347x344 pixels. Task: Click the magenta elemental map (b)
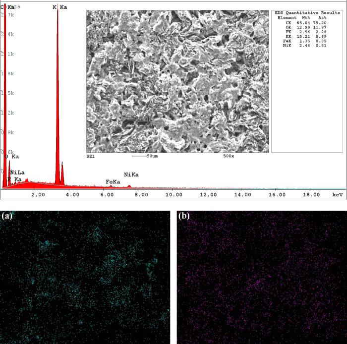point(261,277)
